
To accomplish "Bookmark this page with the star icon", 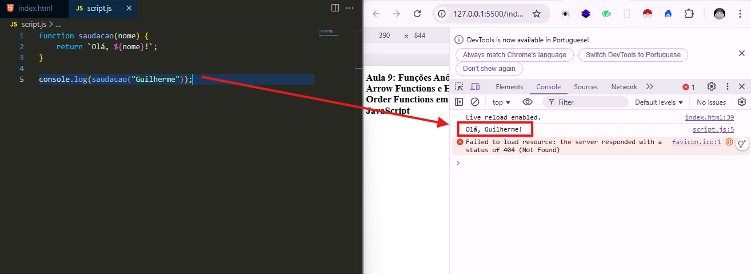I will (x=537, y=14).
